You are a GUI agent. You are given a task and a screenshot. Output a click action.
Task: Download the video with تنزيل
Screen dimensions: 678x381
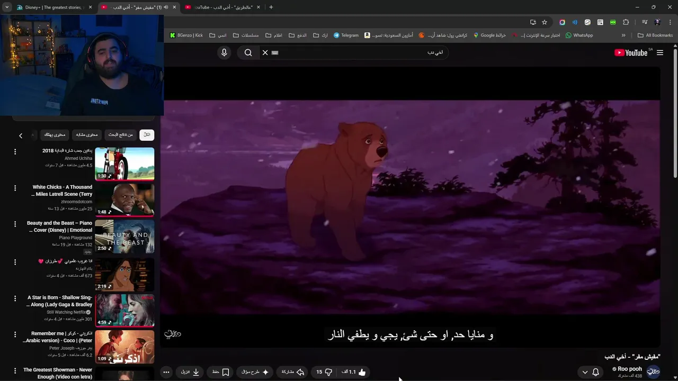click(190, 372)
